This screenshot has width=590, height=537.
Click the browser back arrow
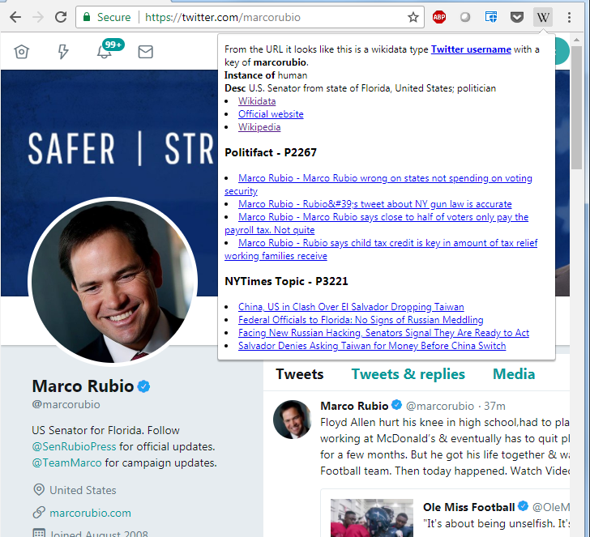click(x=15, y=17)
